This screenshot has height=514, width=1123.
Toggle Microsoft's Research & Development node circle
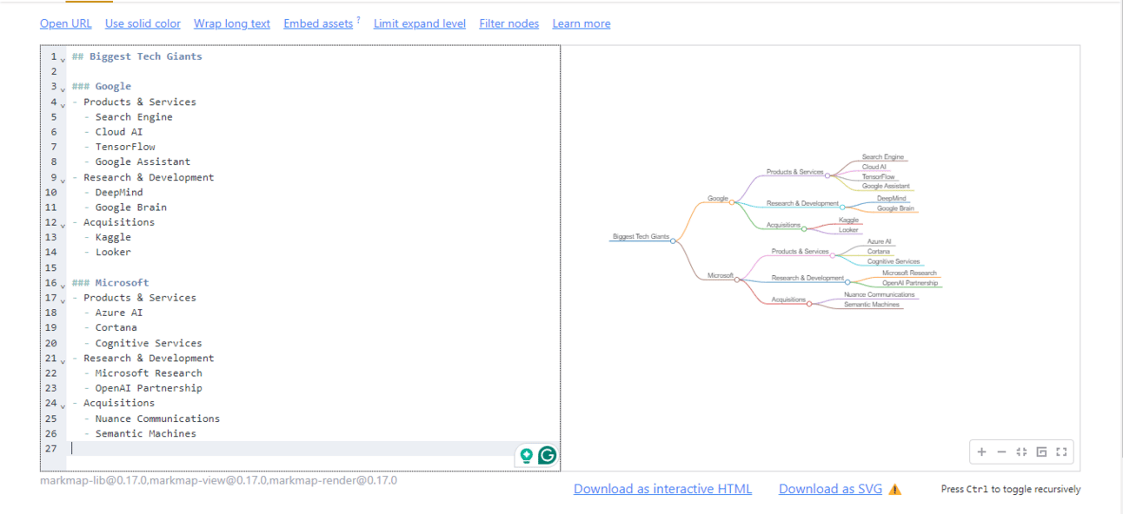click(848, 282)
